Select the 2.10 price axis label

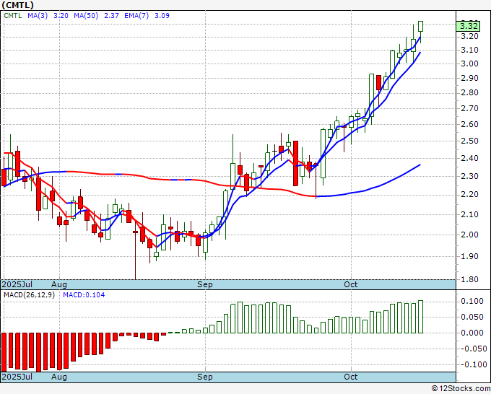(x=470, y=215)
